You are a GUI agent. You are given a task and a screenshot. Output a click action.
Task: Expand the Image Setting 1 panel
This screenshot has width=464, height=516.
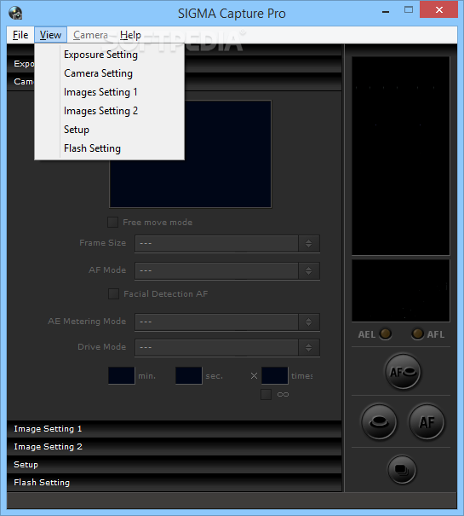(175, 429)
